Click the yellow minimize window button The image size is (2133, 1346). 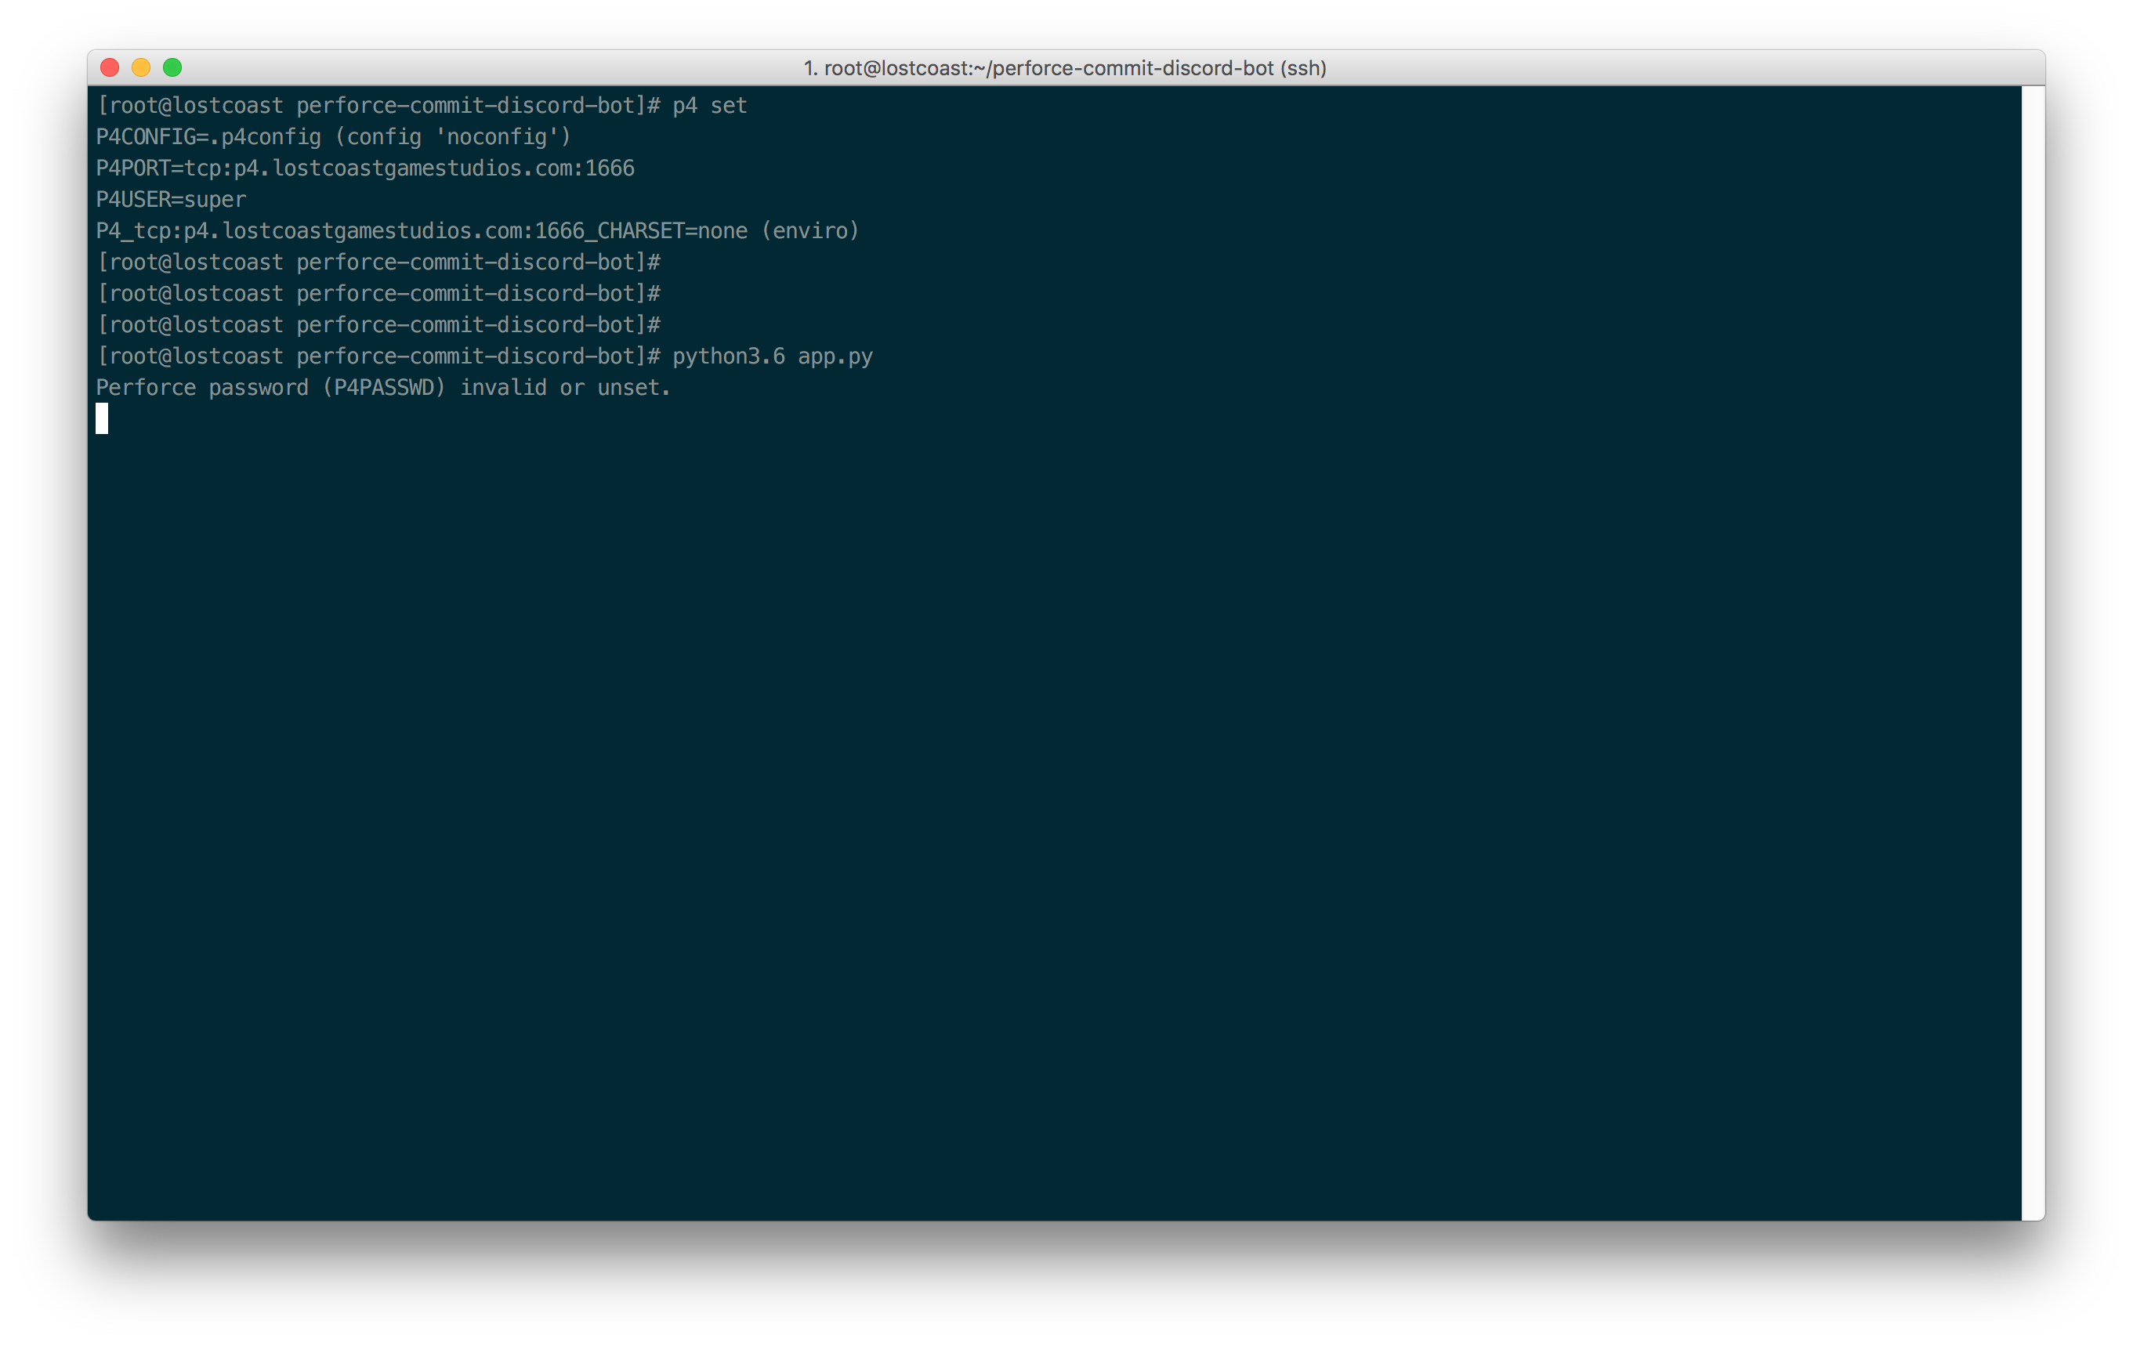tap(141, 67)
